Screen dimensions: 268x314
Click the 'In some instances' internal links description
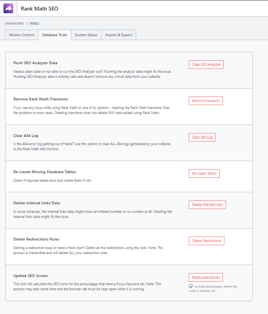pos(93,214)
